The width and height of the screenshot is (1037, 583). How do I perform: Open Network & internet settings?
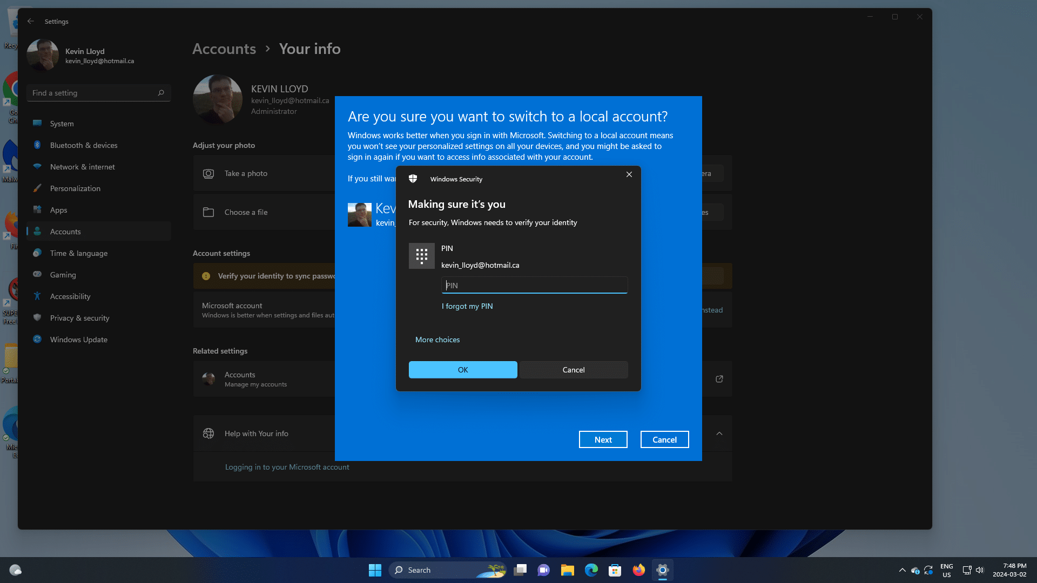click(x=82, y=166)
